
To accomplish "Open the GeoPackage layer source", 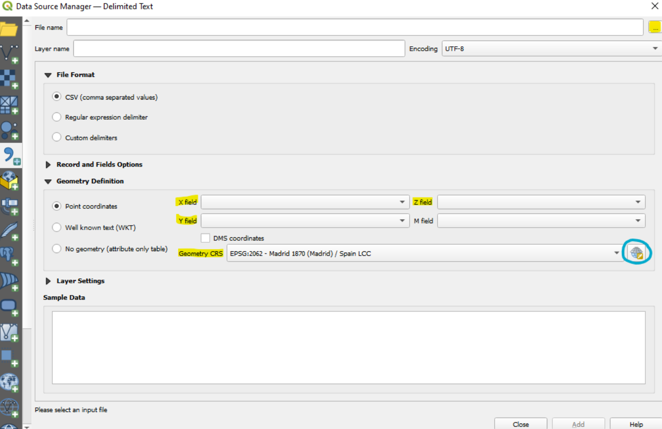I will [9, 181].
